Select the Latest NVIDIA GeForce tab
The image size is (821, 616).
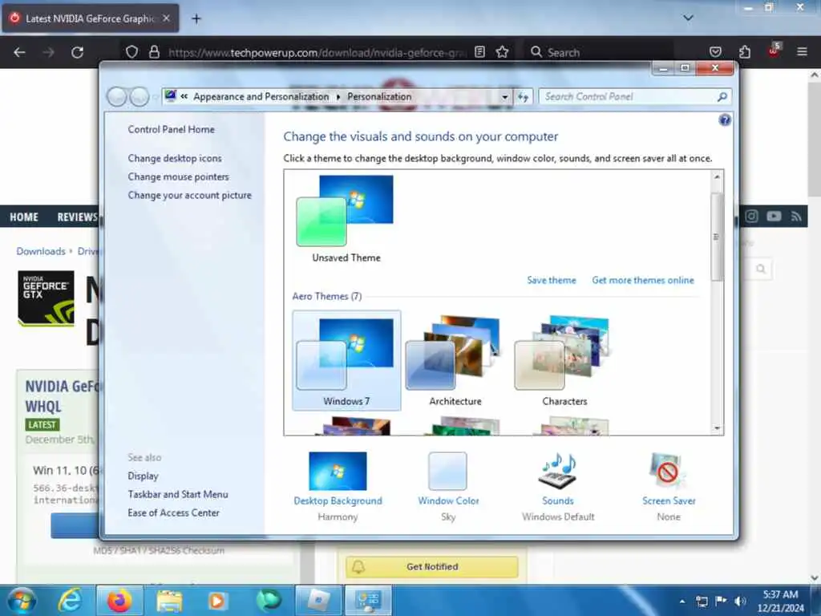coord(90,18)
